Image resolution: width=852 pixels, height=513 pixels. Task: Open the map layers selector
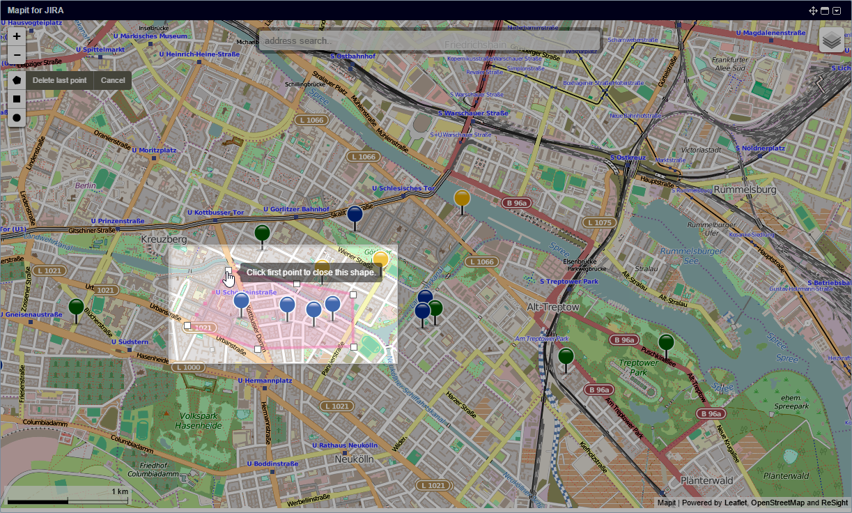coord(830,40)
